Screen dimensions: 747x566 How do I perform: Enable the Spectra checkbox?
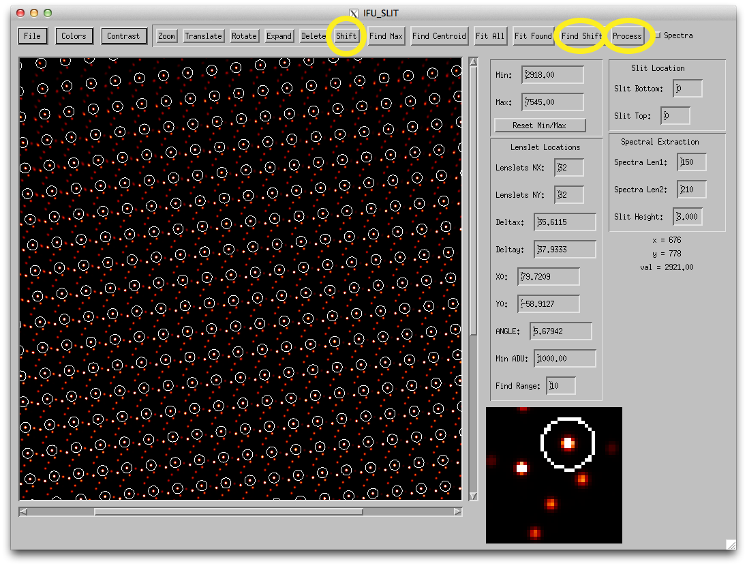pyautogui.click(x=658, y=35)
